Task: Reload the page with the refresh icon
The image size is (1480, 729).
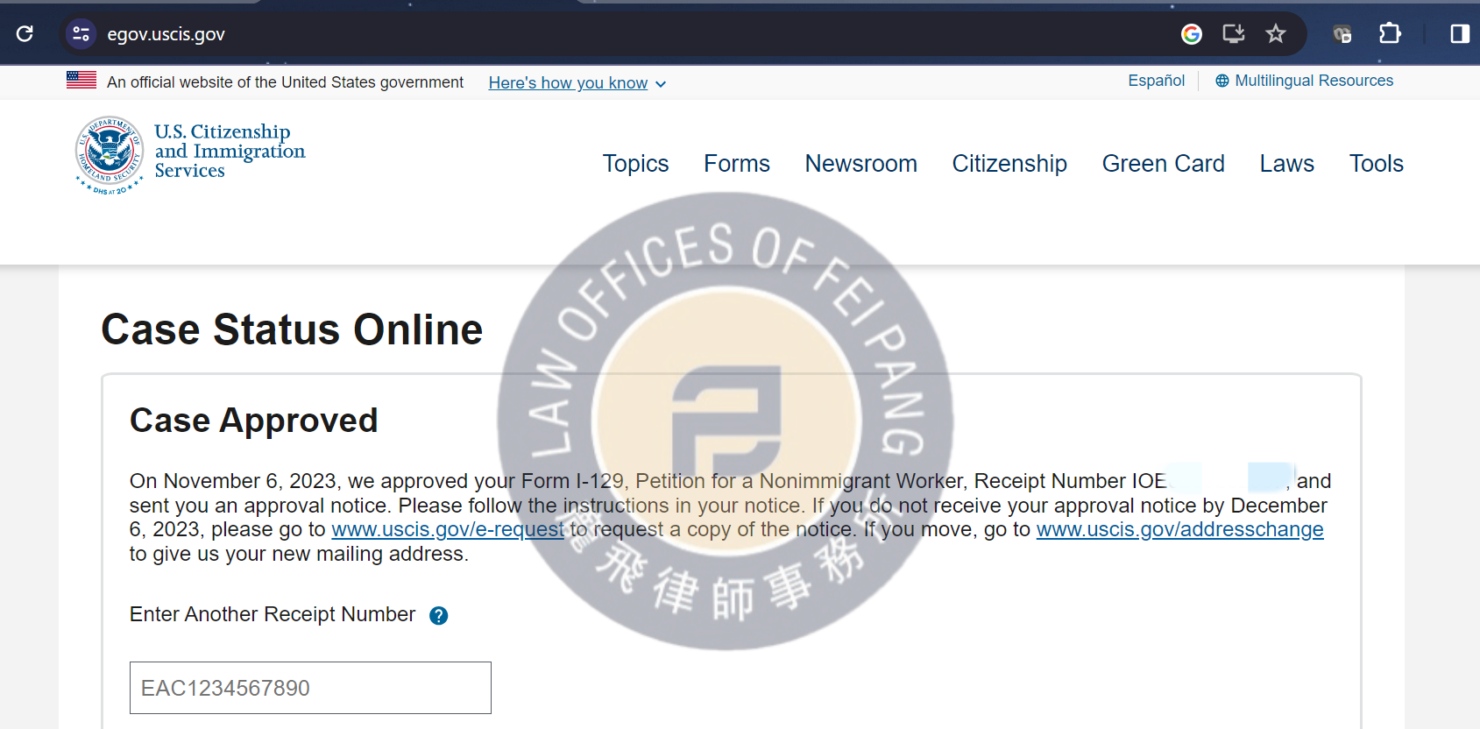Action: 25,34
